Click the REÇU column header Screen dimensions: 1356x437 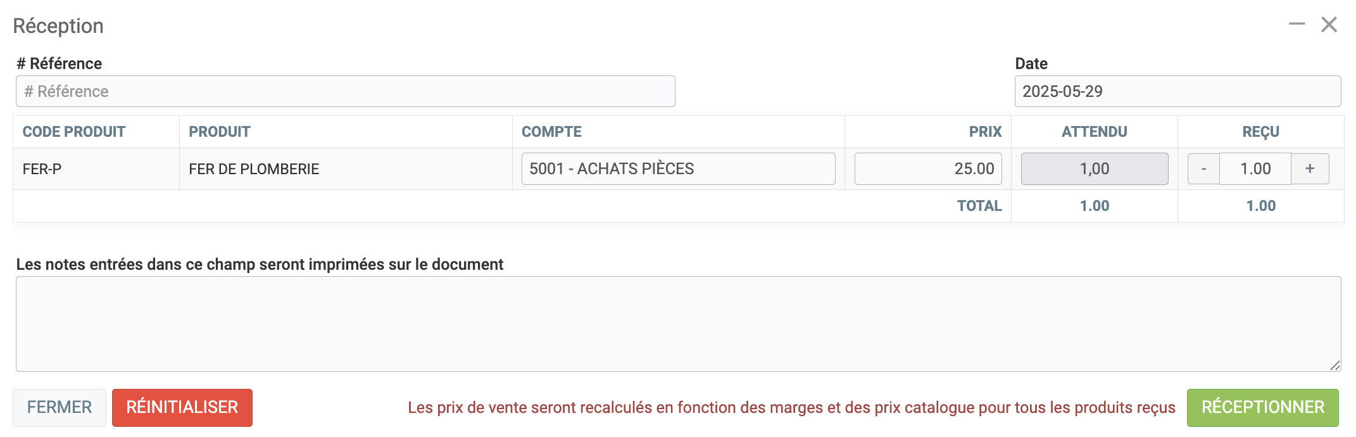coord(1260,132)
